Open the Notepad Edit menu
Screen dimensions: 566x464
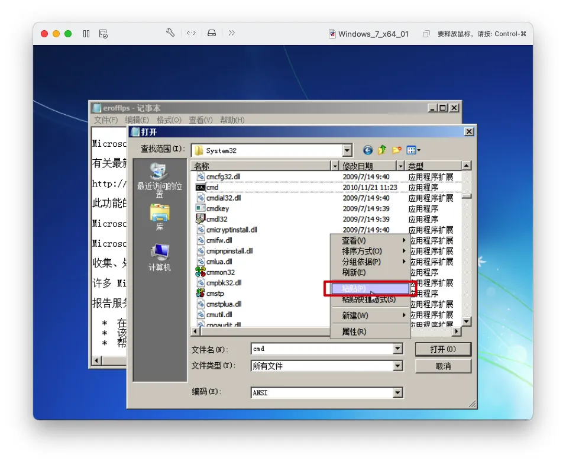(x=137, y=120)
